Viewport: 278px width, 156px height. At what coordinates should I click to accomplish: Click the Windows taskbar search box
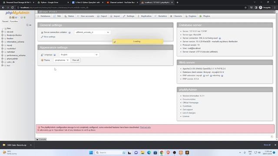point(110,153)
